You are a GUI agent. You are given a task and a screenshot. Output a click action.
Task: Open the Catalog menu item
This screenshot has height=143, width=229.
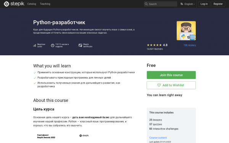[32, 4]
